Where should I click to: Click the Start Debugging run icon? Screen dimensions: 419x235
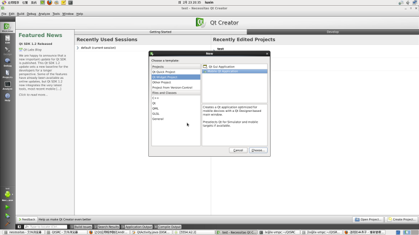[7, 216]
